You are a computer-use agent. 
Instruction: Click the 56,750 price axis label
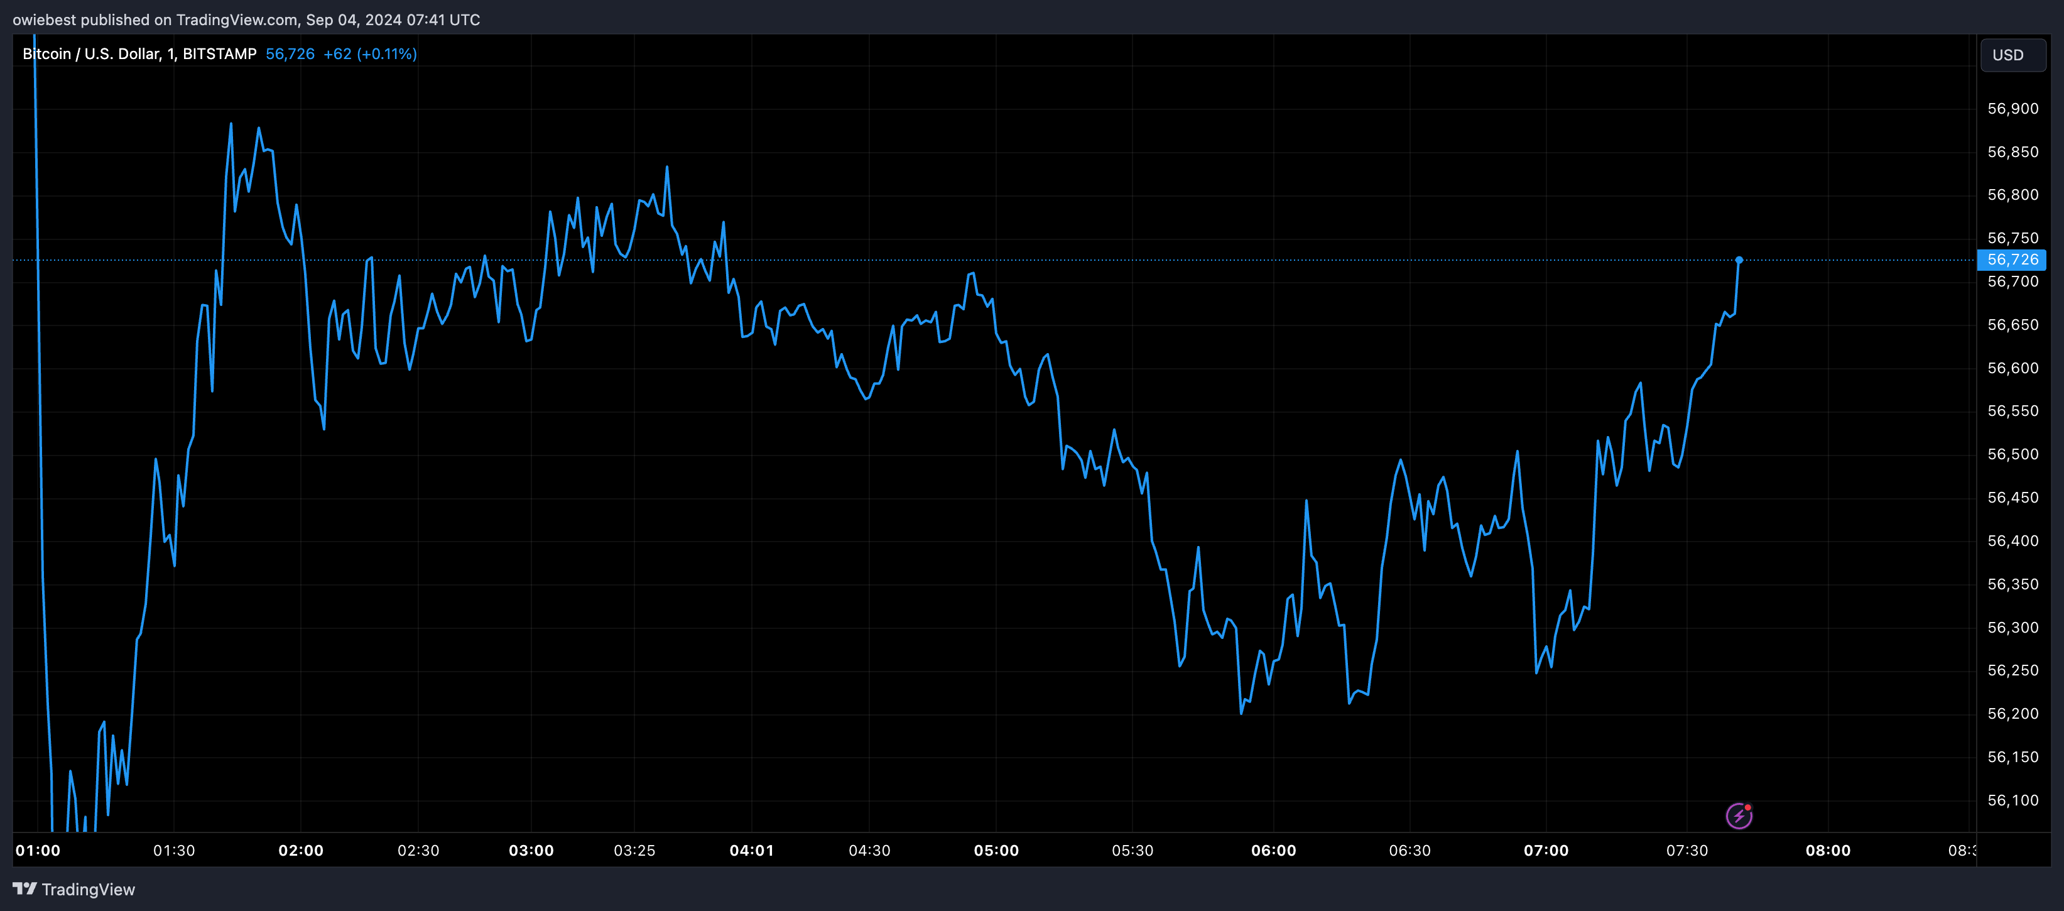pos(2012,238)
